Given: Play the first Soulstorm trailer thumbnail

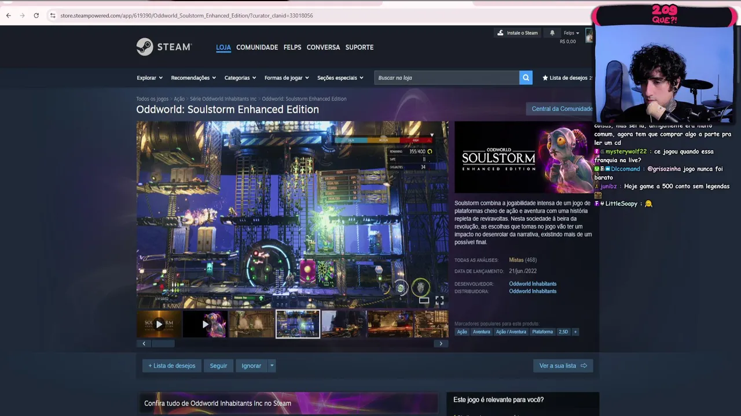Looking at the screenshot, I should coord(159,324).
